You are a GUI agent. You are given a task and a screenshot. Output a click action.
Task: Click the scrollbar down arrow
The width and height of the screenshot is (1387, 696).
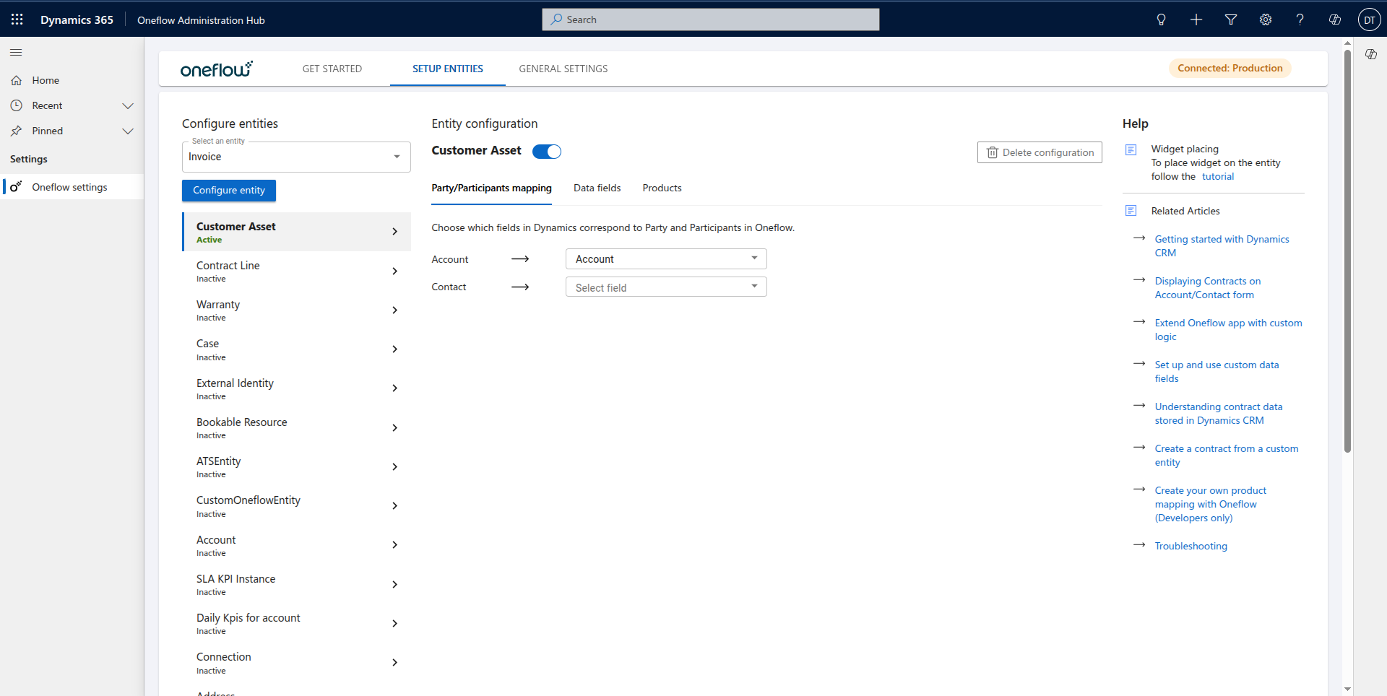pyautogui.click(x=1347, y=690)
